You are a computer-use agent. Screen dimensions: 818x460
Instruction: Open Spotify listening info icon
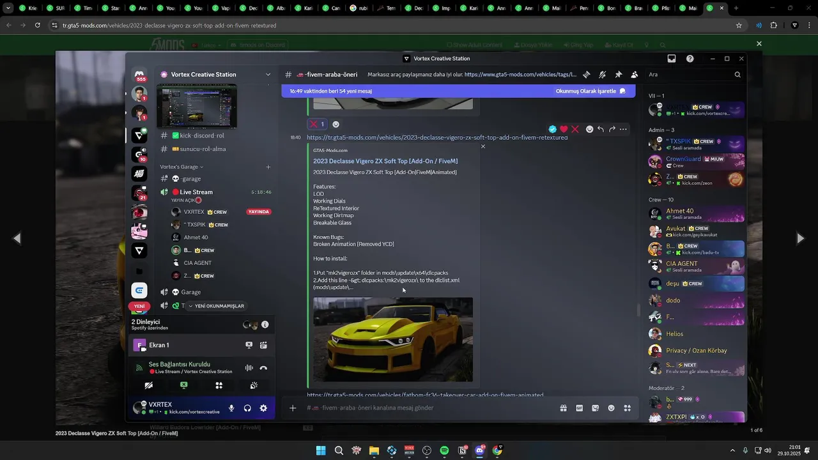[x=265, y=325]
